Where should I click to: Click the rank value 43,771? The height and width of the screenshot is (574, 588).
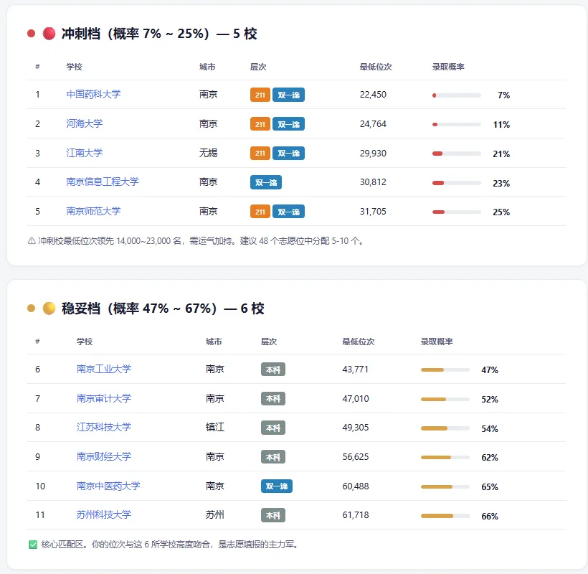[356, 370]
